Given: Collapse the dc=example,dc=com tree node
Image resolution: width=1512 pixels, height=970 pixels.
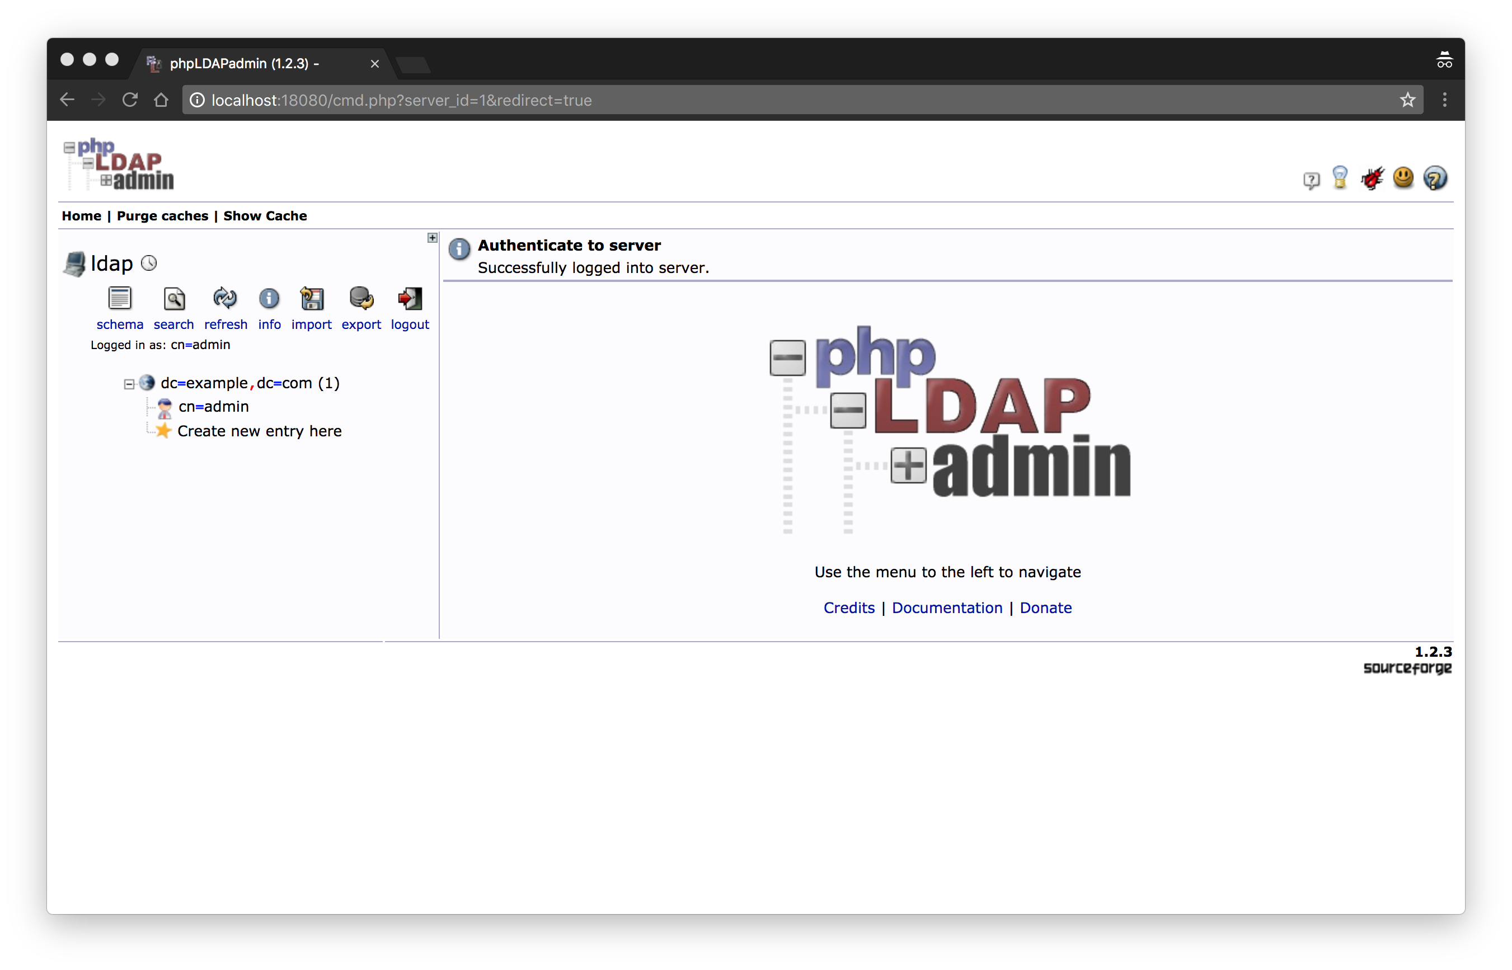Looking at the screenshot, I should tap(129, 384).
